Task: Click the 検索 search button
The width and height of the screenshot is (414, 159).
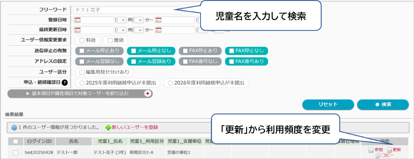Action: pyautogui.click(x=383, y=105)
